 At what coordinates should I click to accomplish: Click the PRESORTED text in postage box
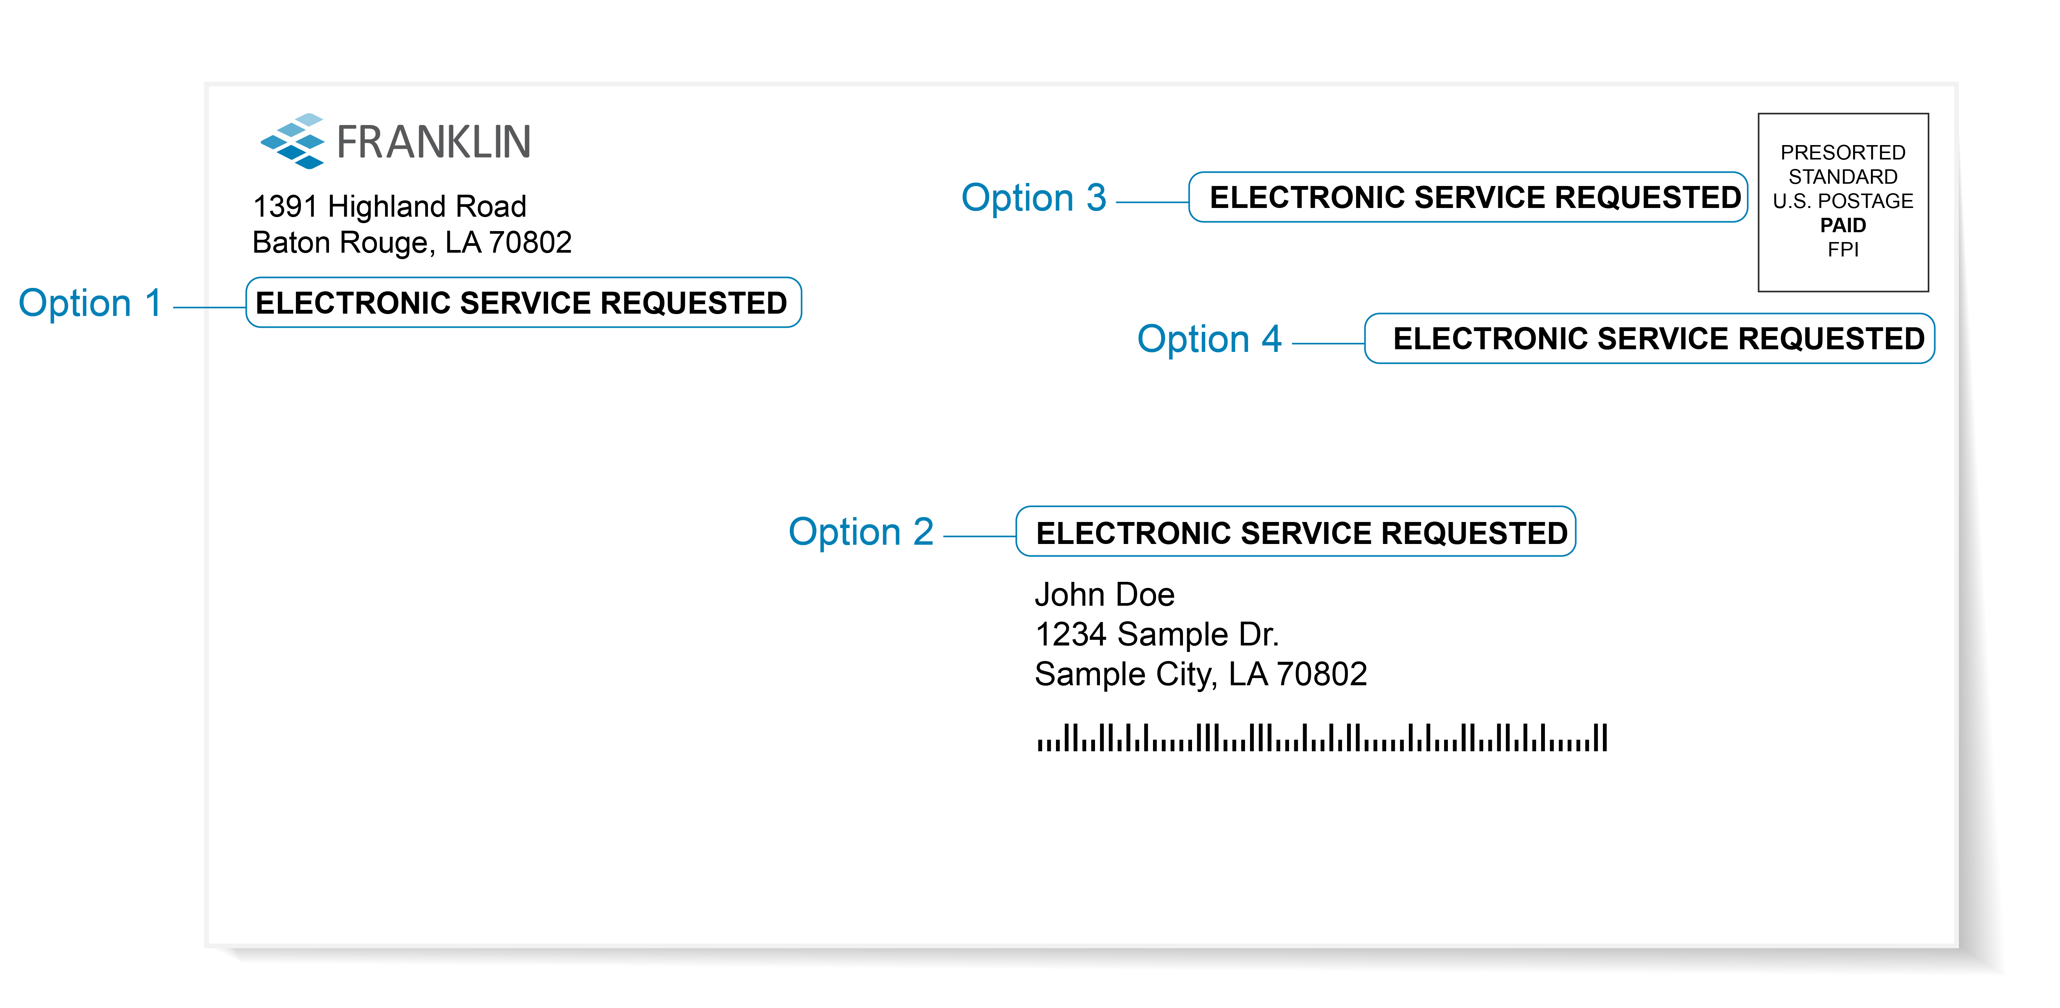point(1842,152)
